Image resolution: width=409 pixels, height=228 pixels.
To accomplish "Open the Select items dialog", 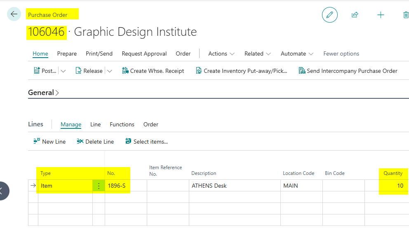I will pos(146,142).
